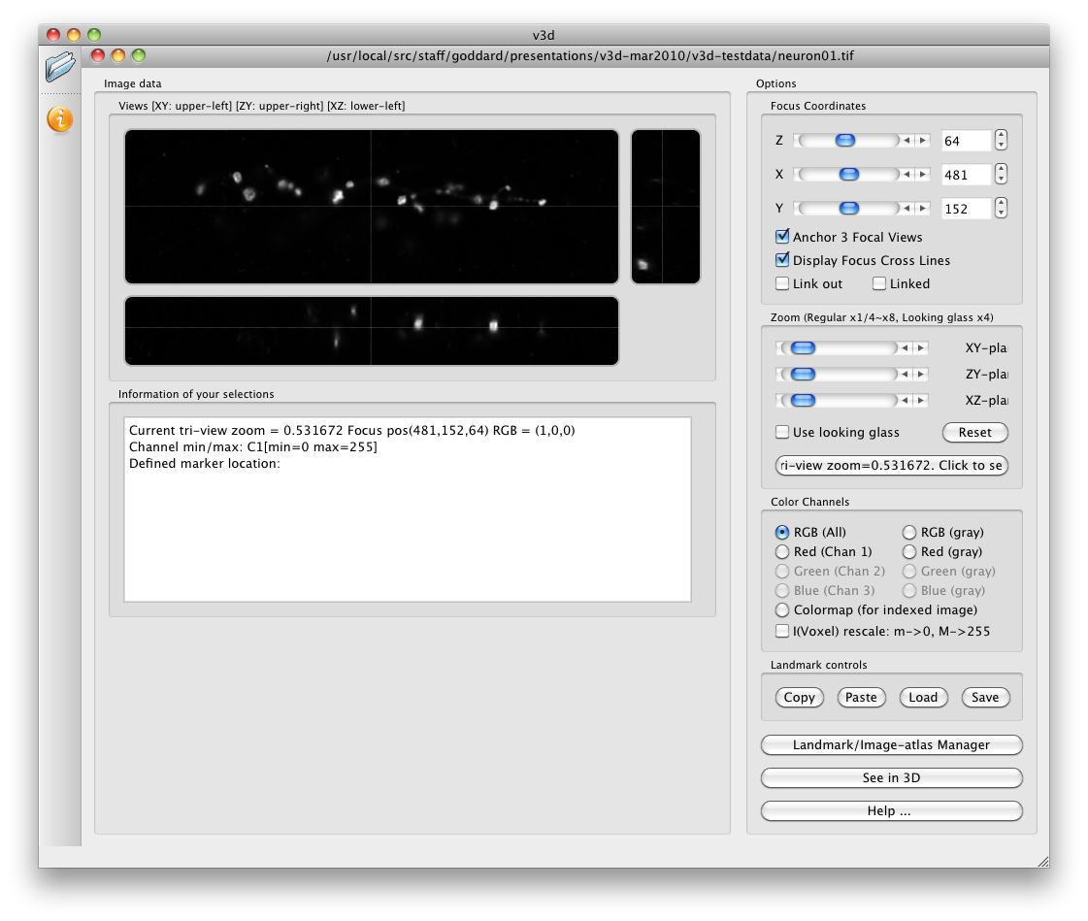Screen dimensions: 1088x921
Task: Click the Y slider's left arrow icon
Action: pyautogui.click(x=907, y=208)
